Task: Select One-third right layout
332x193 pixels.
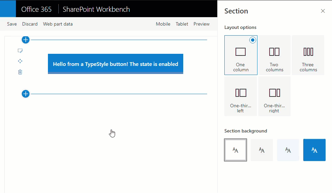Action: tap(274, 96)
